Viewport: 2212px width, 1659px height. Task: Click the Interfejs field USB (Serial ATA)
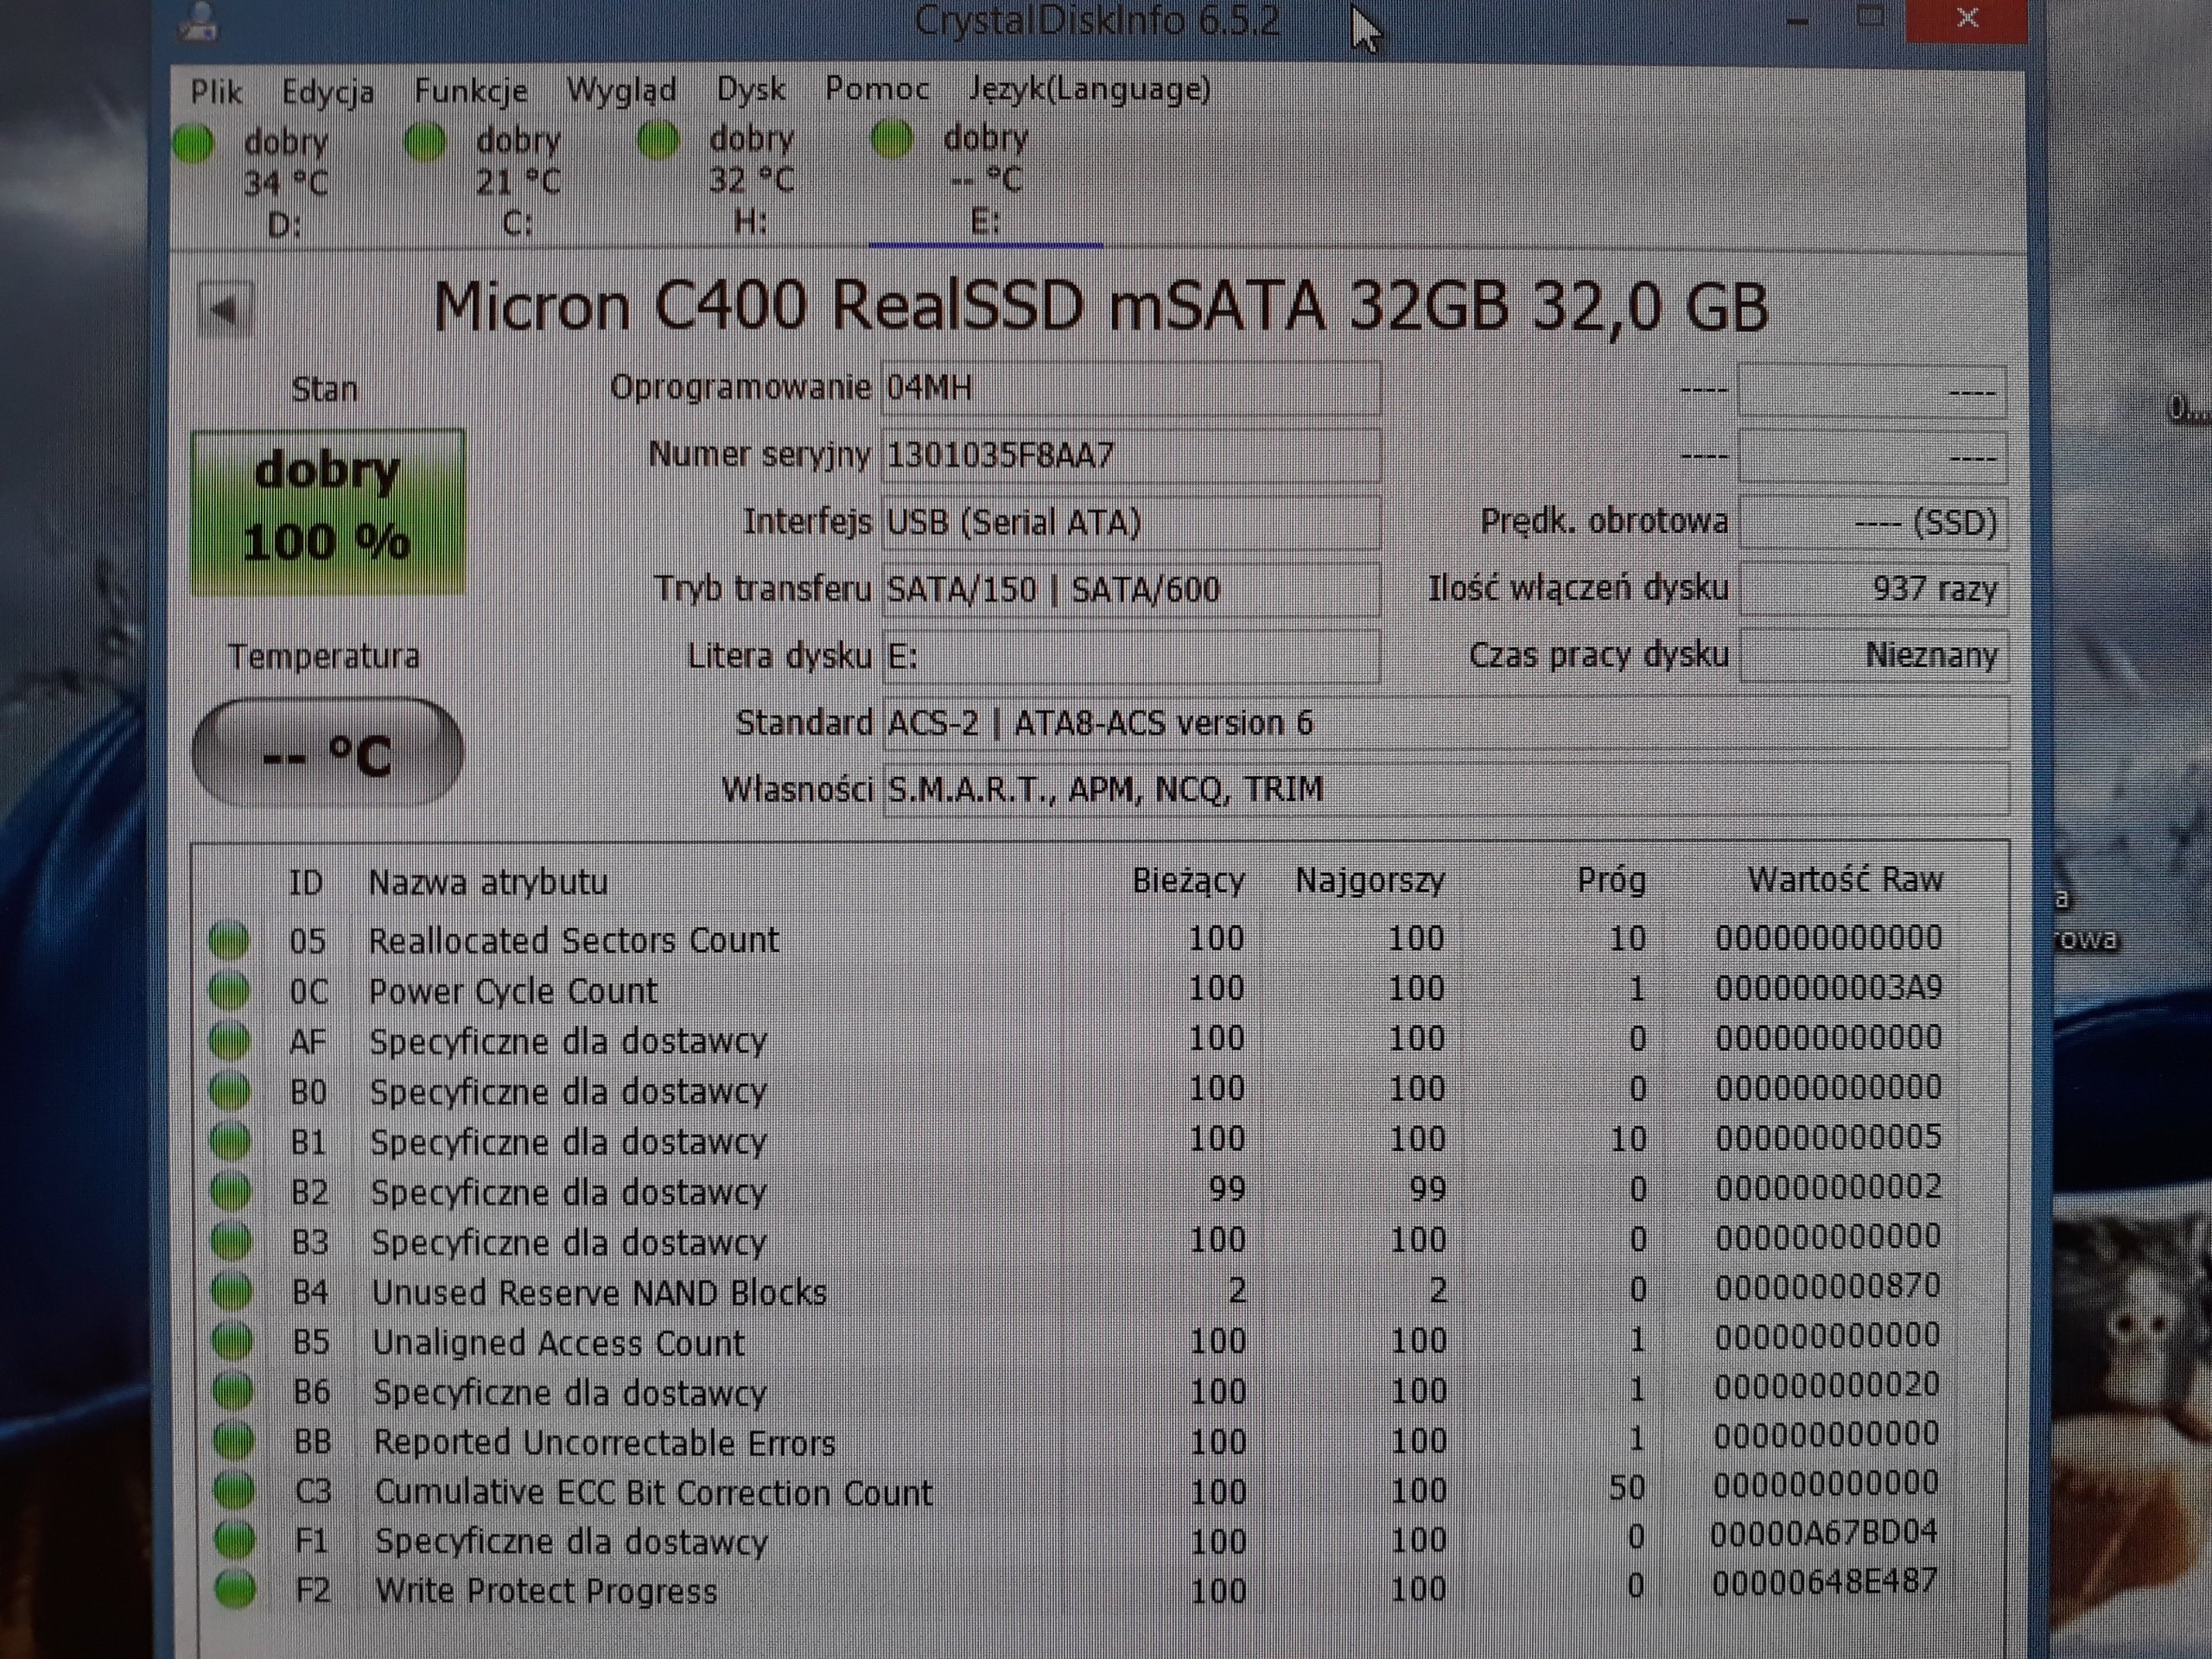point(1131,523)
